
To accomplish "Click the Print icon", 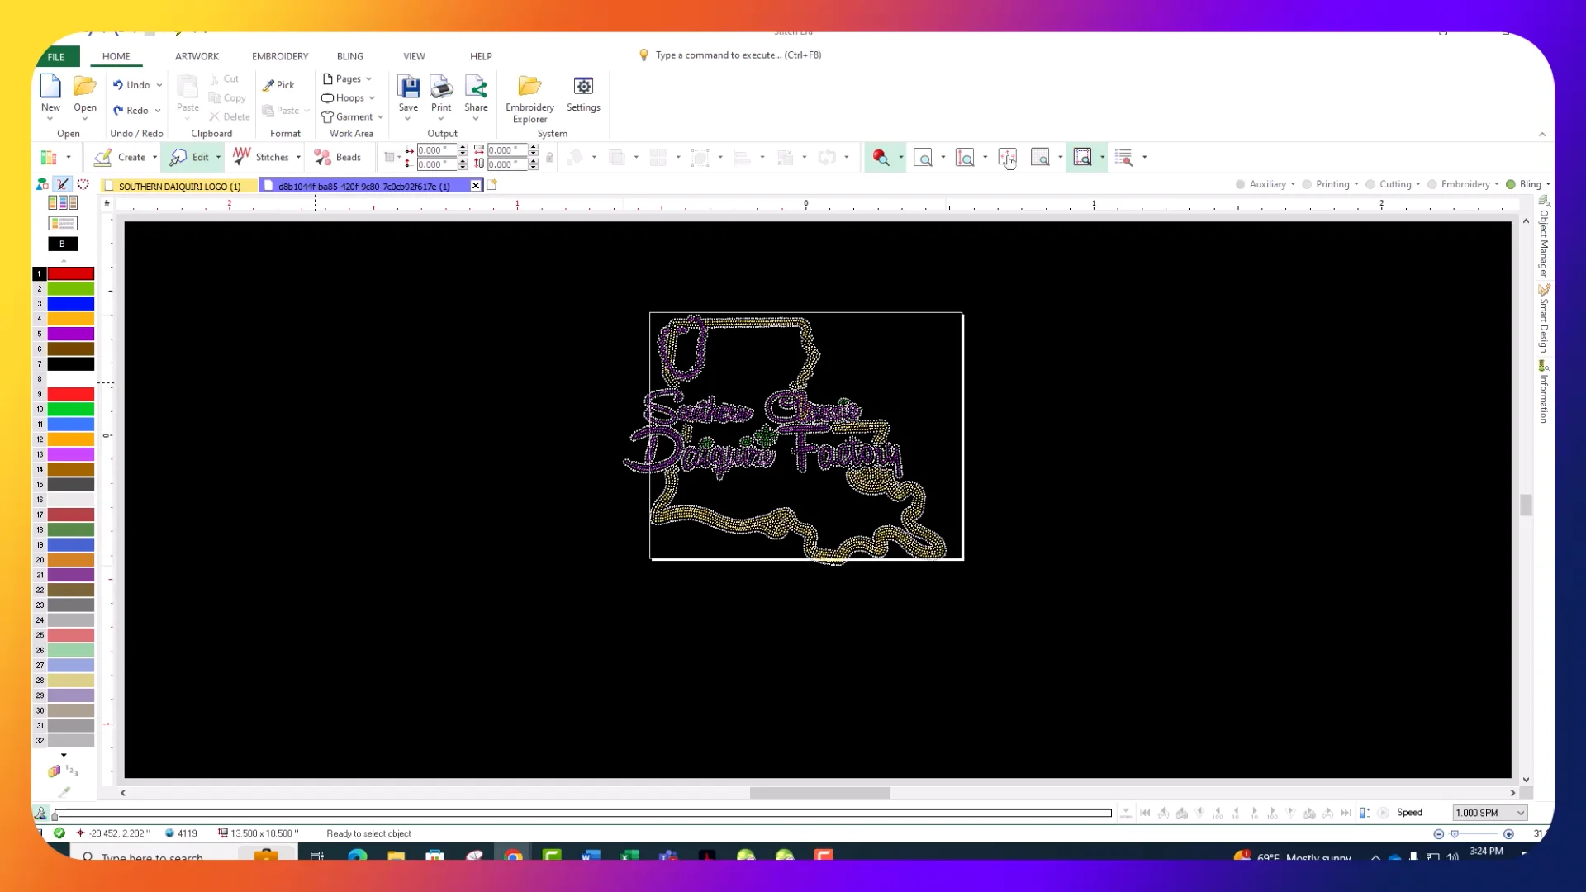I will tap(441, 88).
